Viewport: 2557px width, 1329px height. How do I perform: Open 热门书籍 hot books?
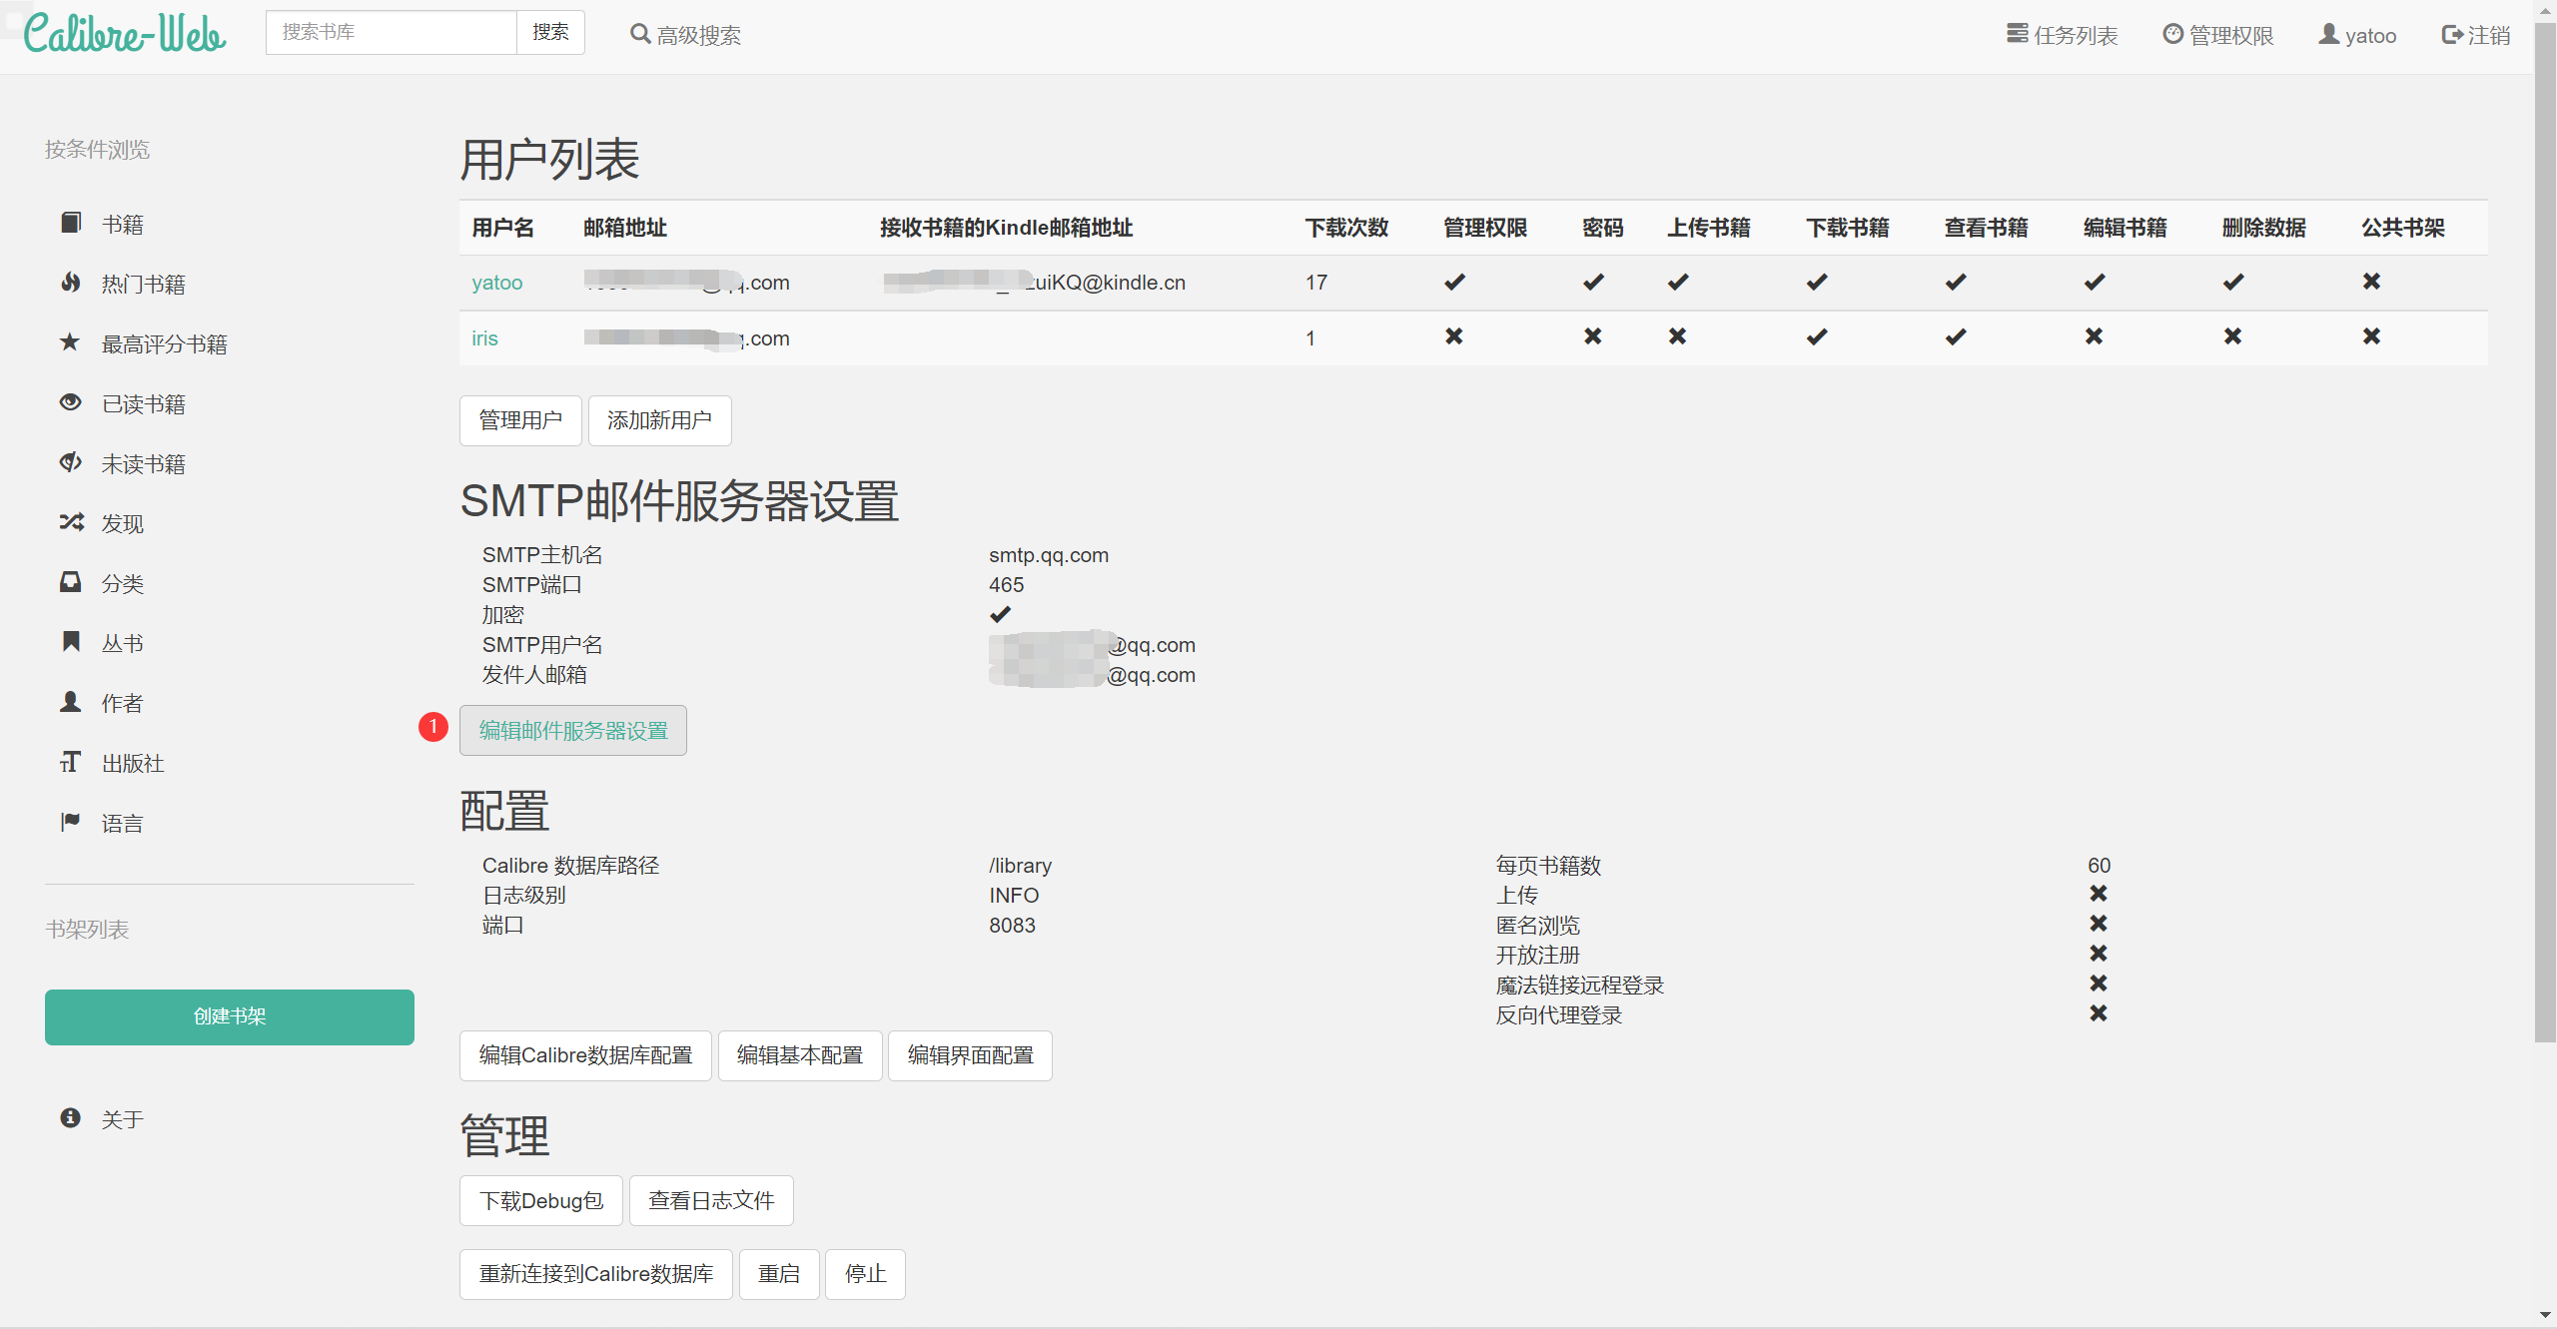pyautogui.click(x=144, y=285)
